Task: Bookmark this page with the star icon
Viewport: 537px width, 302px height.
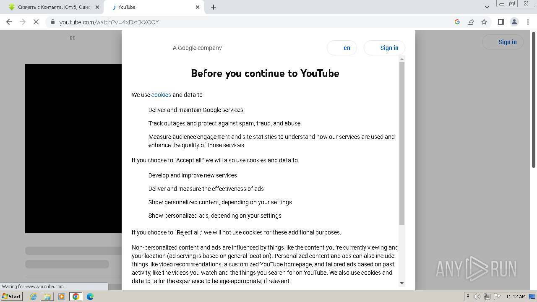Action: tap(484, 22)
